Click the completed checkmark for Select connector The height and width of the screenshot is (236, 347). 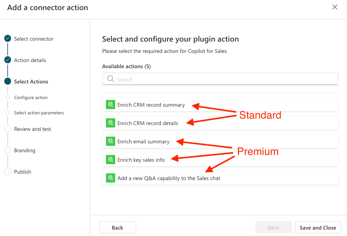coord(8,39)
